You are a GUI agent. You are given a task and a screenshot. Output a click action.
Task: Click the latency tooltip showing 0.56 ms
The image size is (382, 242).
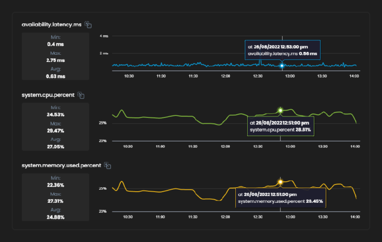pyautogui.click(x=283, y=50)
